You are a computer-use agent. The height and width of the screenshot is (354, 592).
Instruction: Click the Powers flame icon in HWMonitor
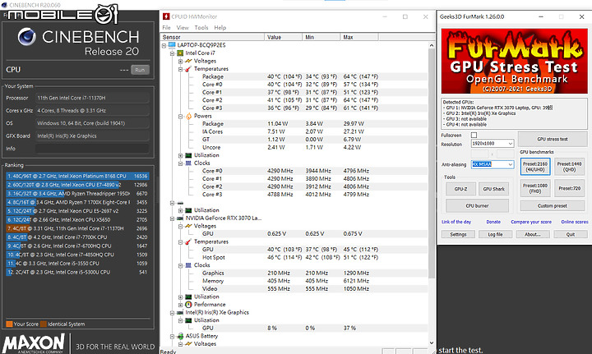pos(188,116)
